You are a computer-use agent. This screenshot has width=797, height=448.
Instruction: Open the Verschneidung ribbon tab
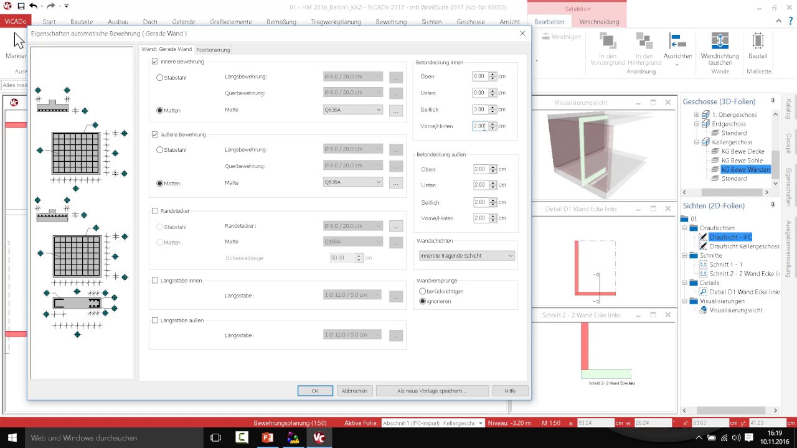599,22
